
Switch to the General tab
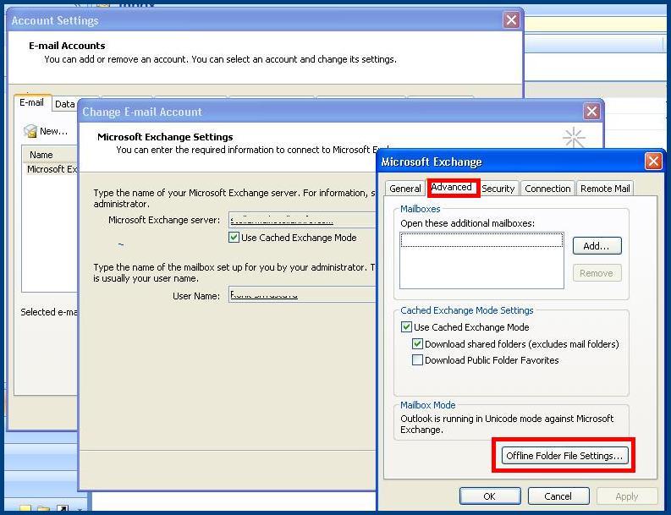(x=404, y=189)
